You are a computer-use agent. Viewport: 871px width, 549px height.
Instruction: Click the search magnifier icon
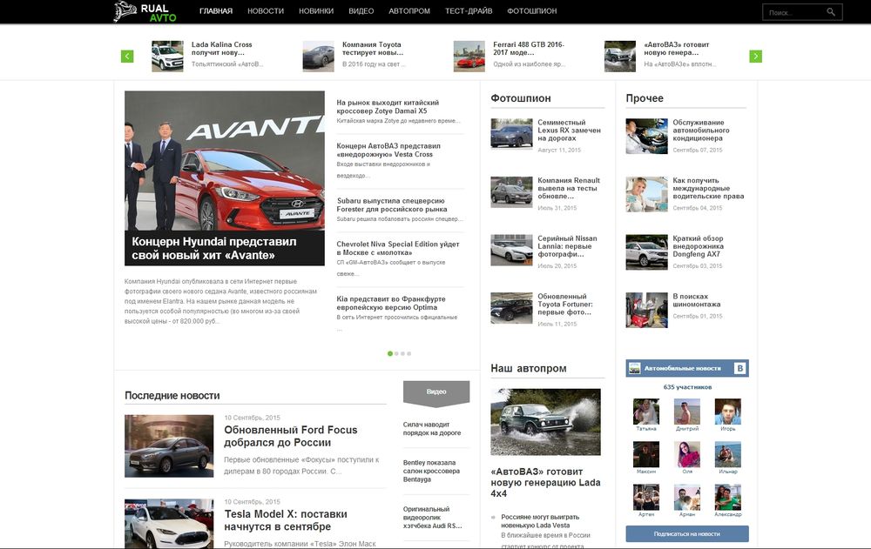tap(830, 11)
